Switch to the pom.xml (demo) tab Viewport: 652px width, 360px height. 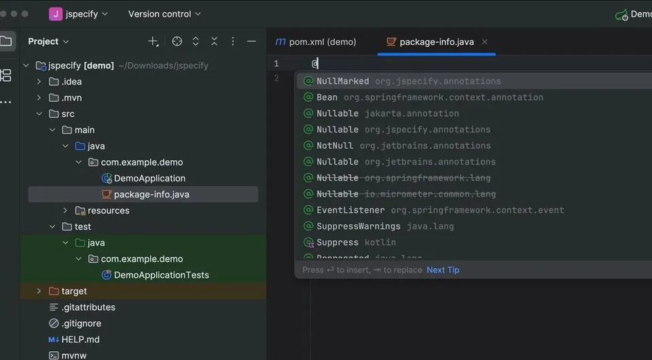pyautogui.click(x=316, y=42)
